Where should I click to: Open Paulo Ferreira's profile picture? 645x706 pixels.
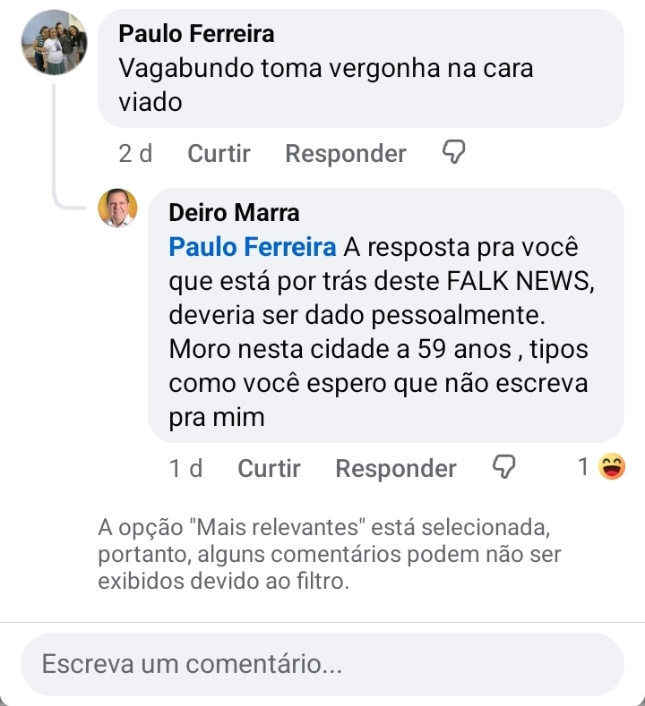[x=54, y=42]
